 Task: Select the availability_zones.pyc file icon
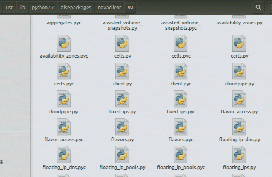(64, 43)
